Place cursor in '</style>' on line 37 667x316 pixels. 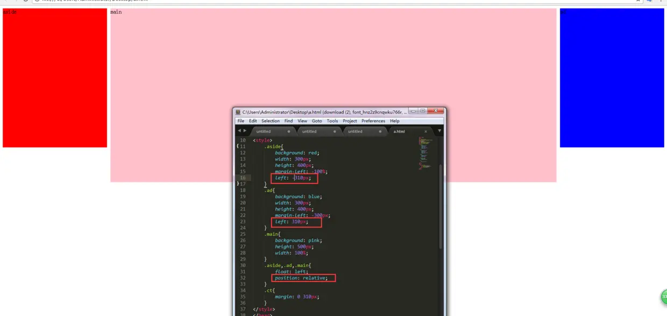(x=264, y=310)
